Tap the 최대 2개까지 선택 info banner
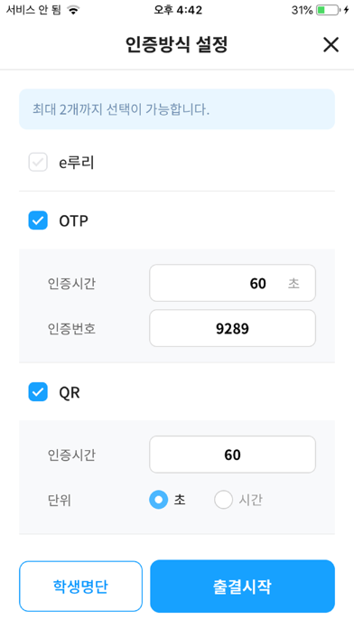Screen dimensions: 354x629 (x=177, y=109)
